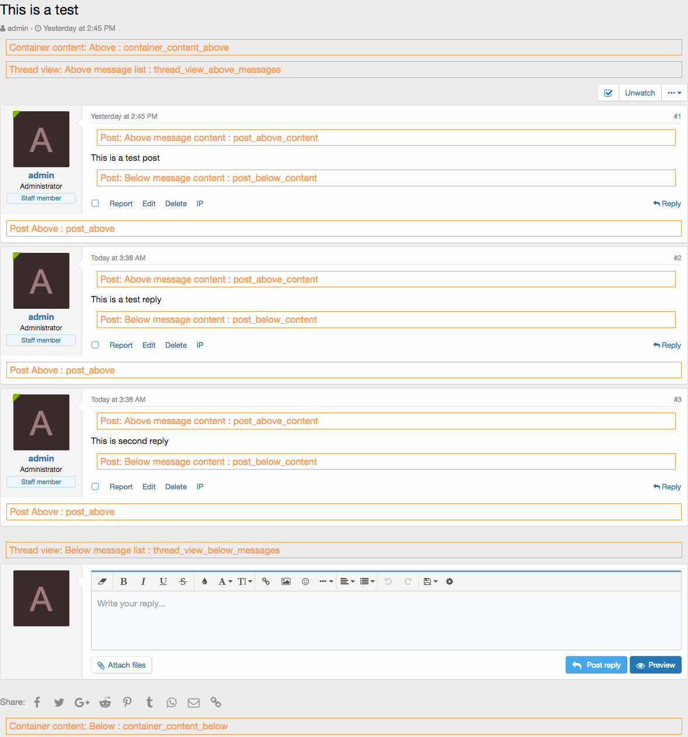Click the eraser remove formatting icon

[103, 581]
